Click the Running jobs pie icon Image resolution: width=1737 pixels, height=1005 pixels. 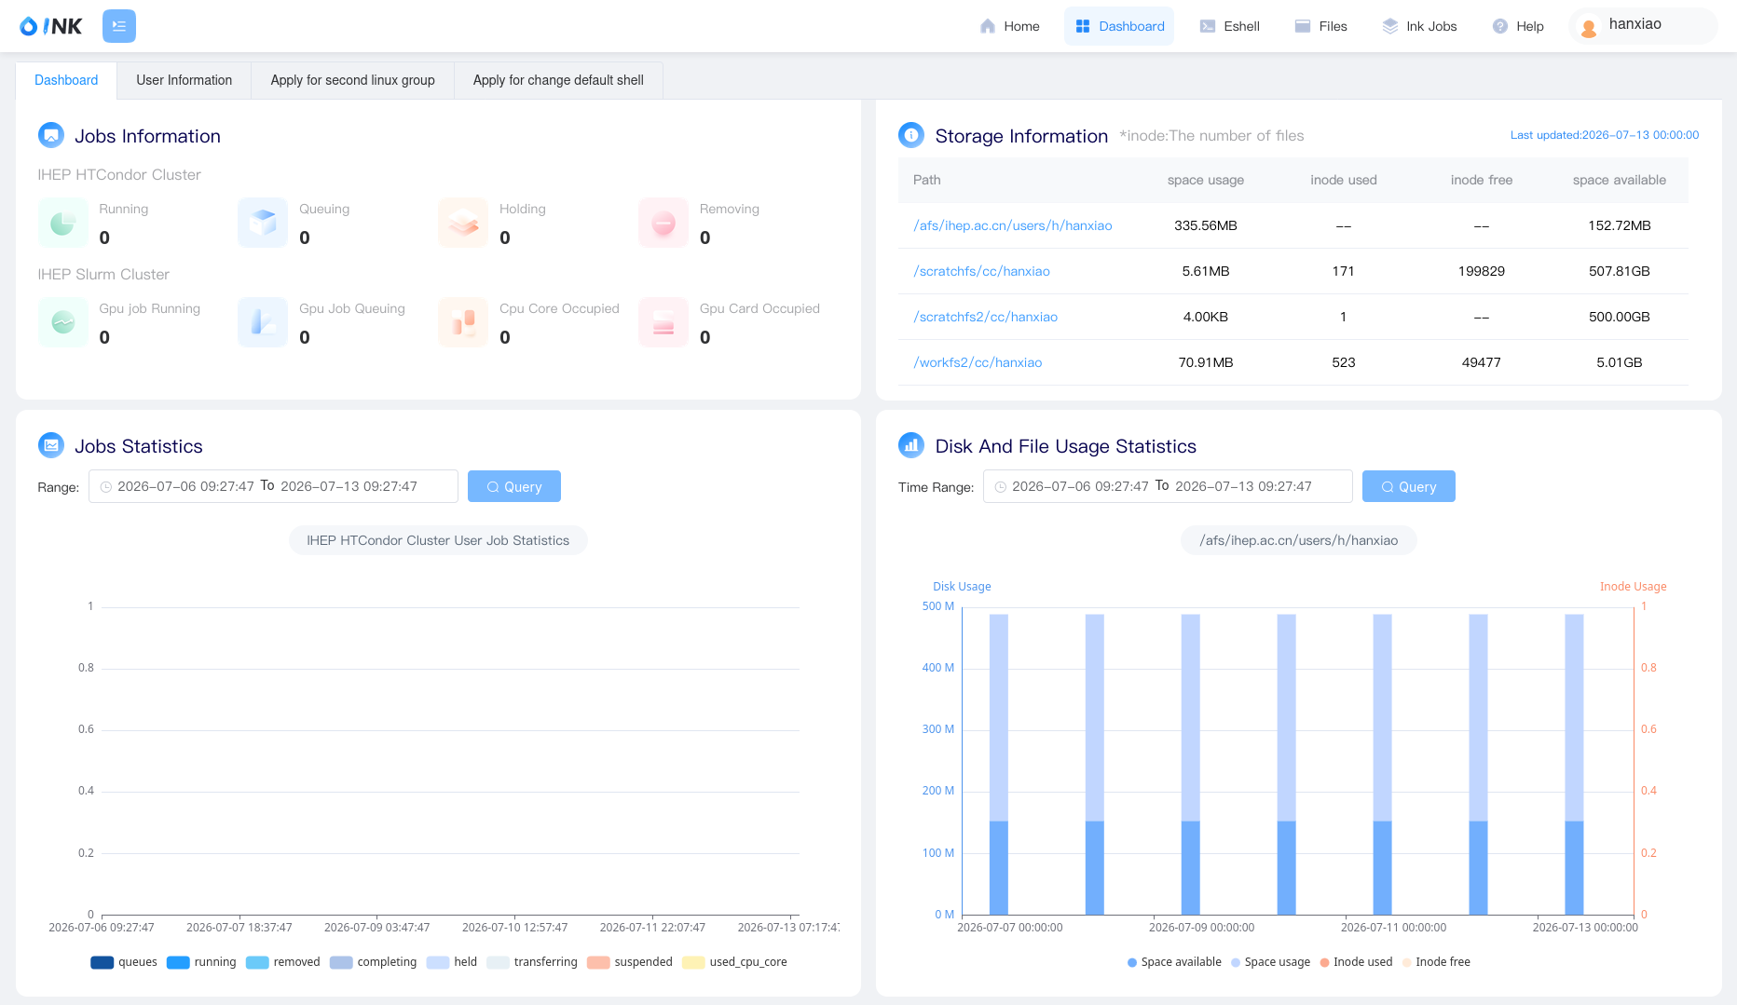pos(63,223)
